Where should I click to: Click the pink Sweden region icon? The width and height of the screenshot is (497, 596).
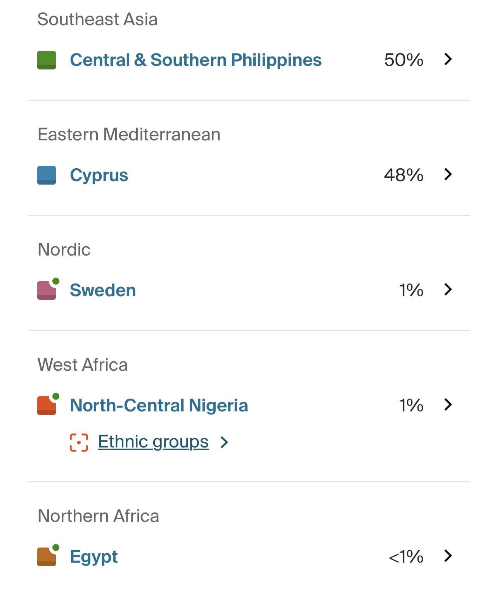pos(47,290)
